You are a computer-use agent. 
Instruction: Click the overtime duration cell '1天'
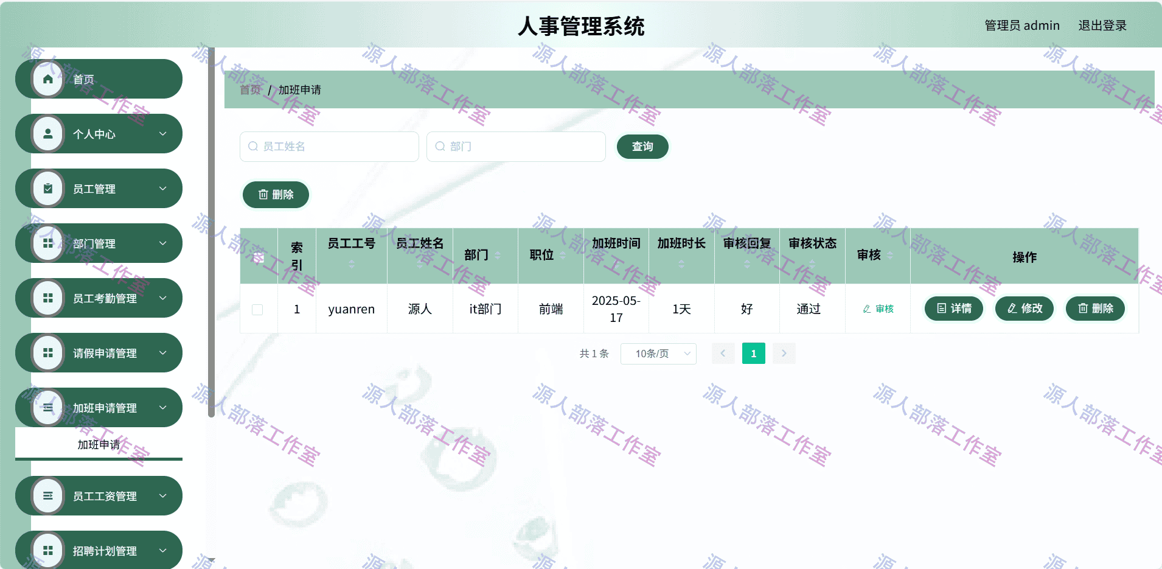click(681, 309)
